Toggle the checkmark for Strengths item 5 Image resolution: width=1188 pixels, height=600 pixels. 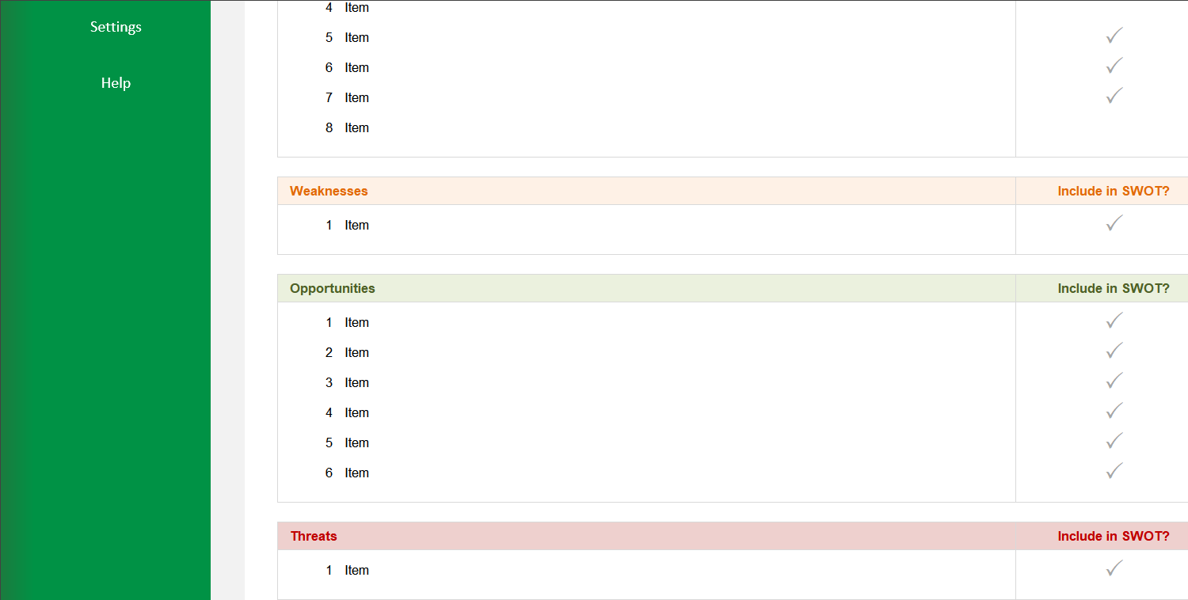[1114, 36]
